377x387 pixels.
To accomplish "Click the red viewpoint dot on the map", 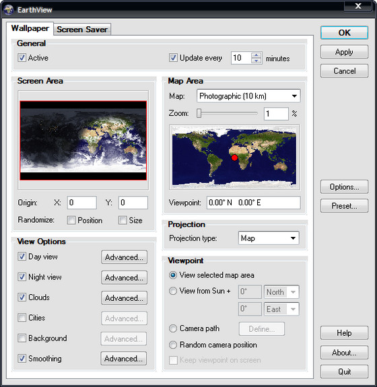I will click(x=234, y=157).
